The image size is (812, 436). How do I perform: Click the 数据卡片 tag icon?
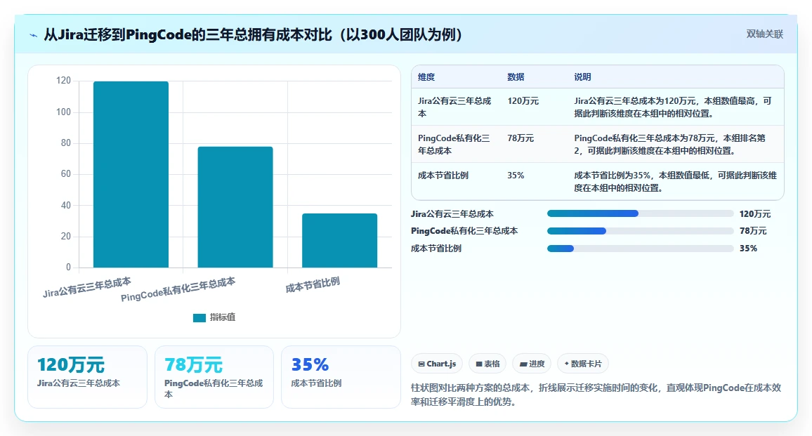(567, 364)
